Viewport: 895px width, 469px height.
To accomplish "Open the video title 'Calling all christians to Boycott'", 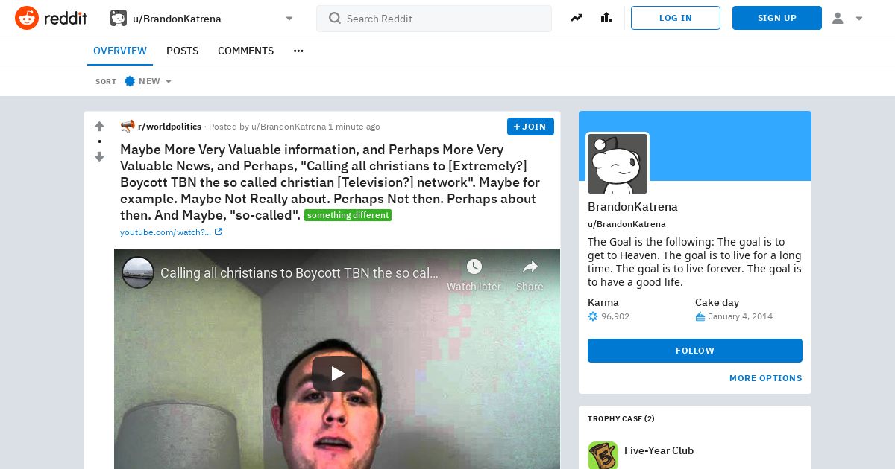I will 299,273.
